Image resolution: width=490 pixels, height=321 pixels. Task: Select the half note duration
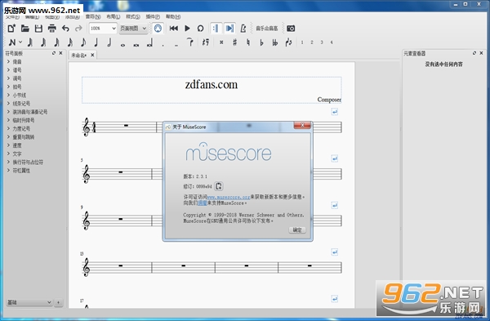coord(109,42)
